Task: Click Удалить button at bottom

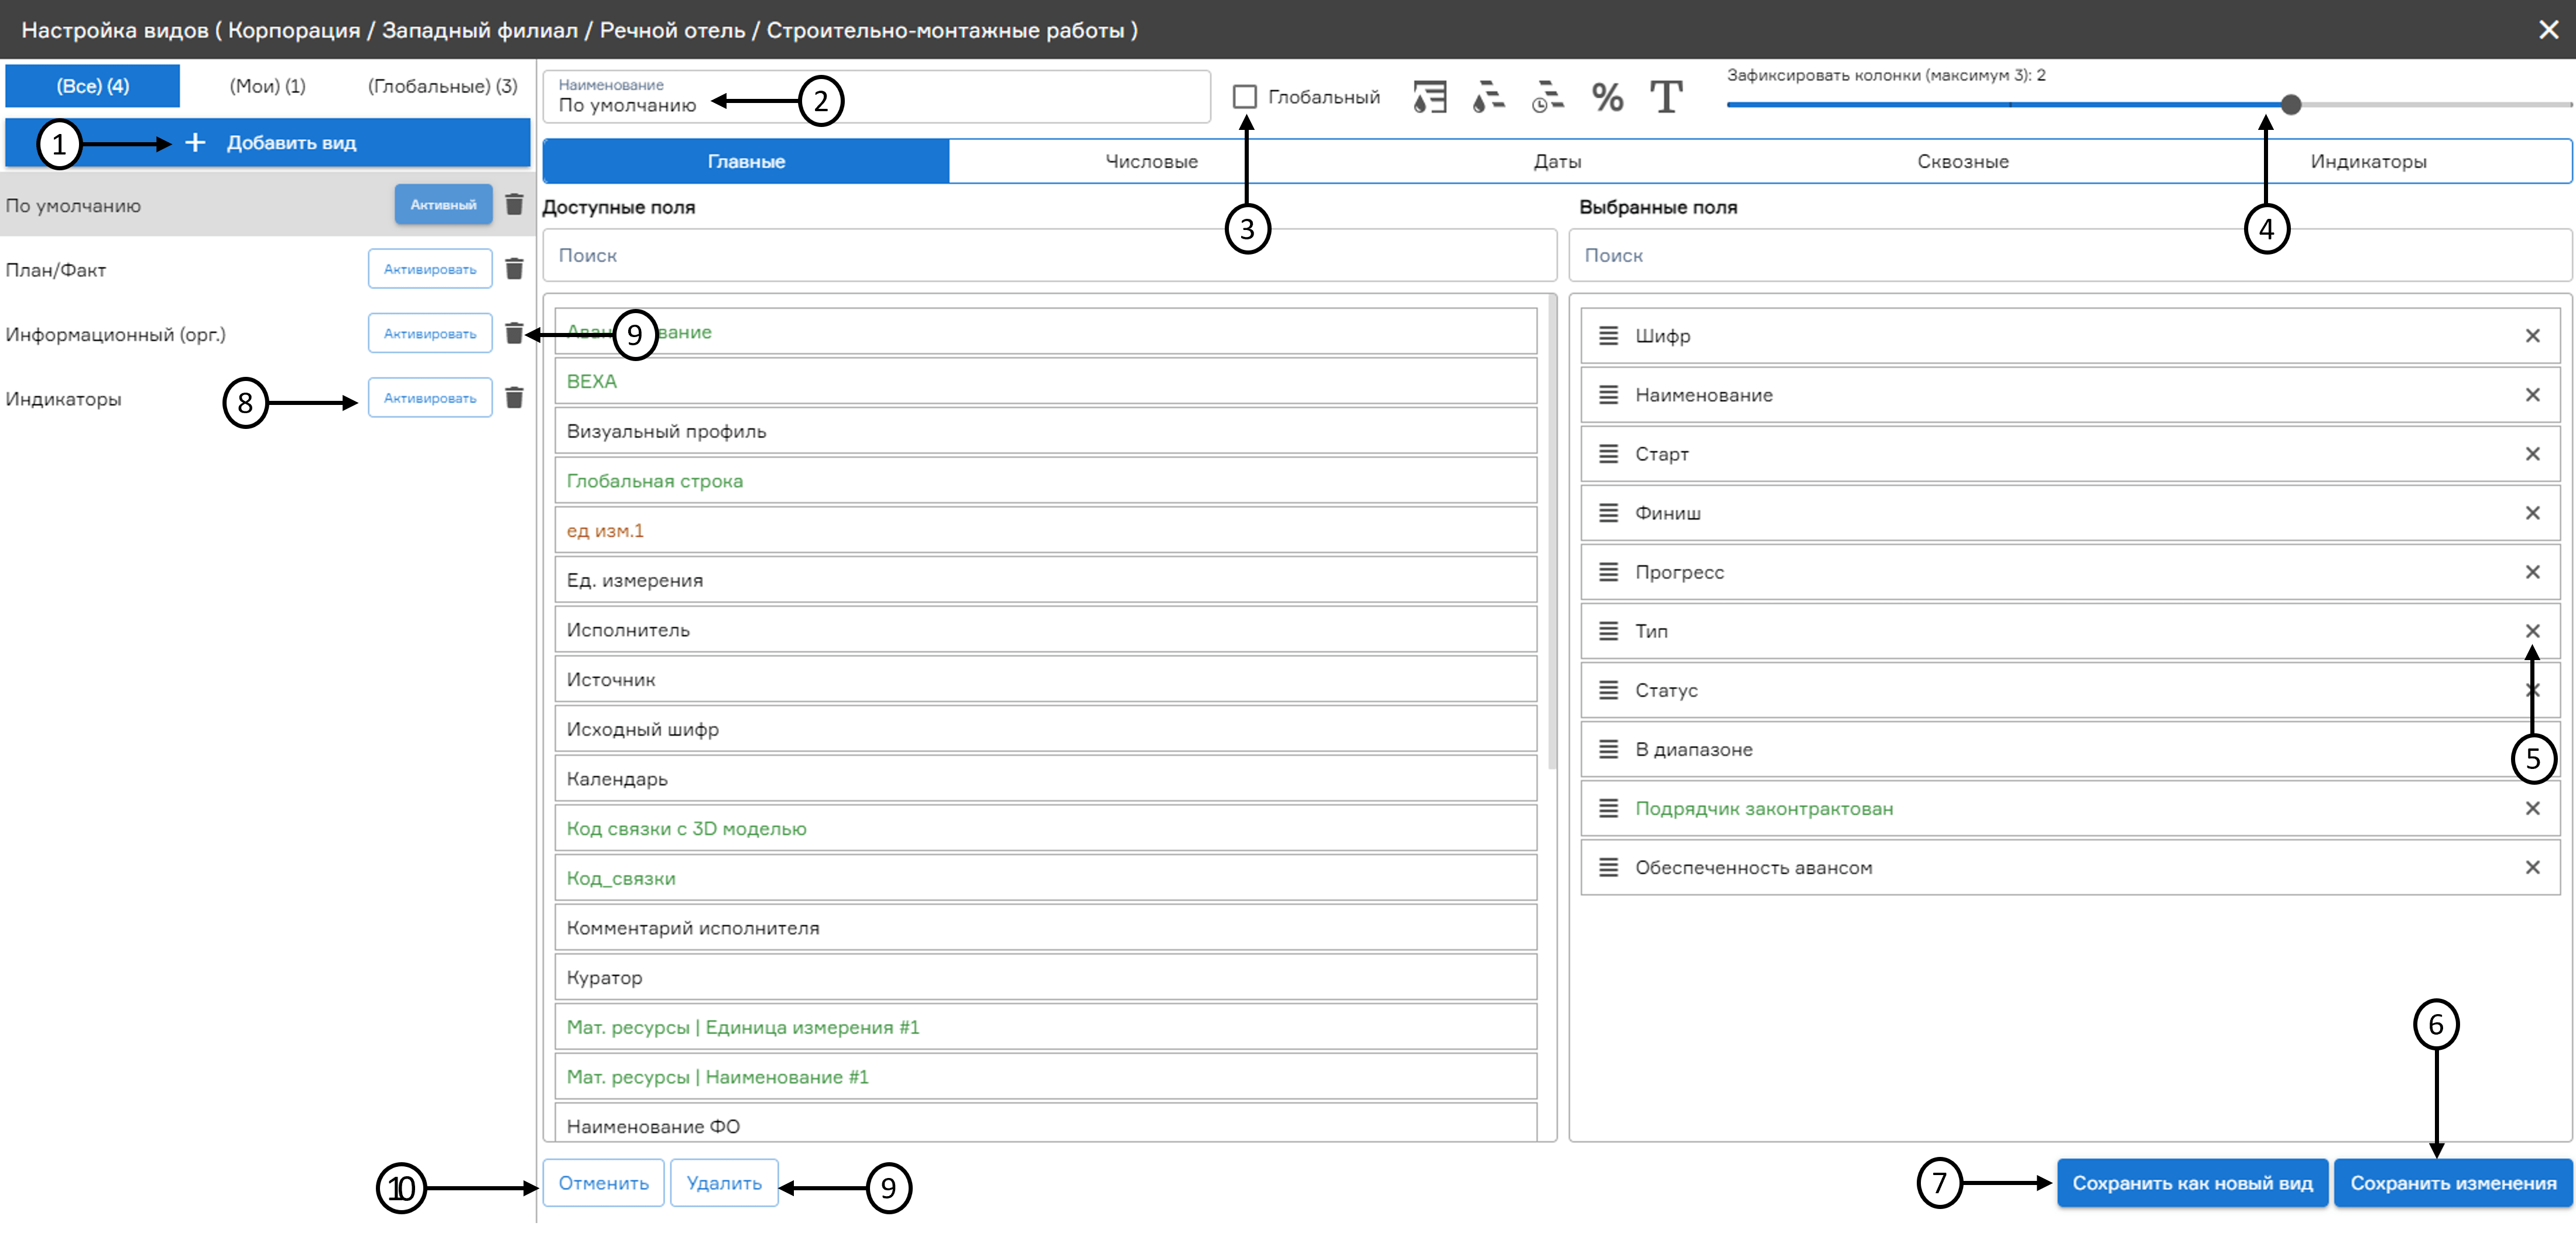Action: (x=724, y=1183)
